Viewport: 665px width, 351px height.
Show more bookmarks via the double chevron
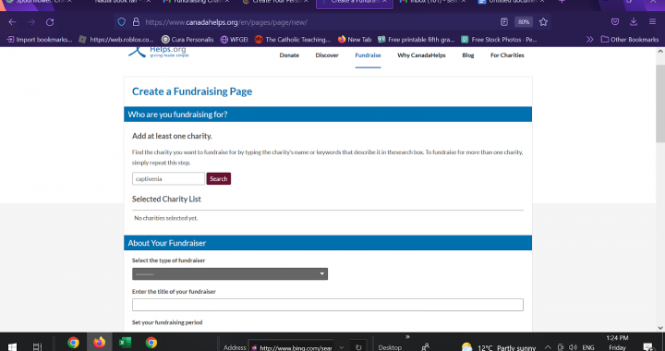click(x=589, y=40)
